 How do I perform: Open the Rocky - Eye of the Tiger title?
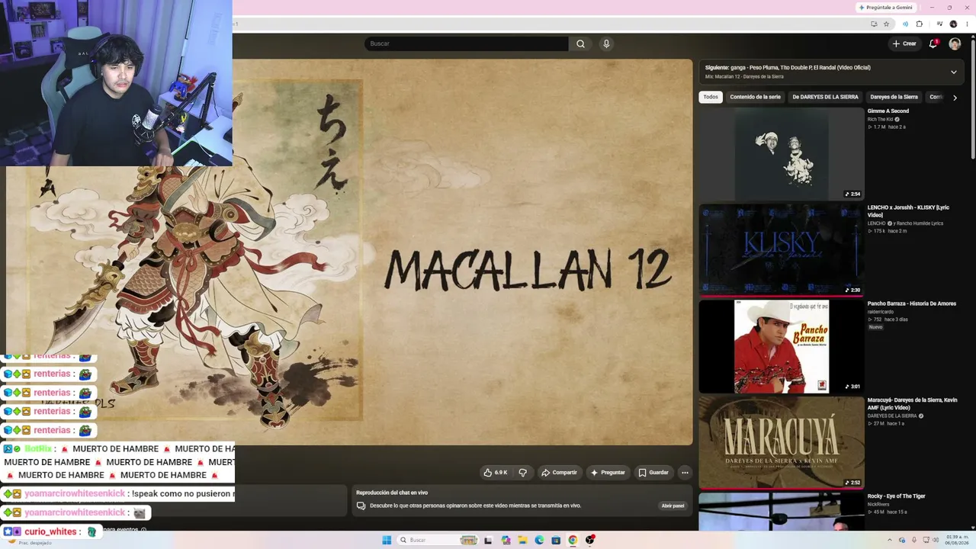click(x=896, y=496)
